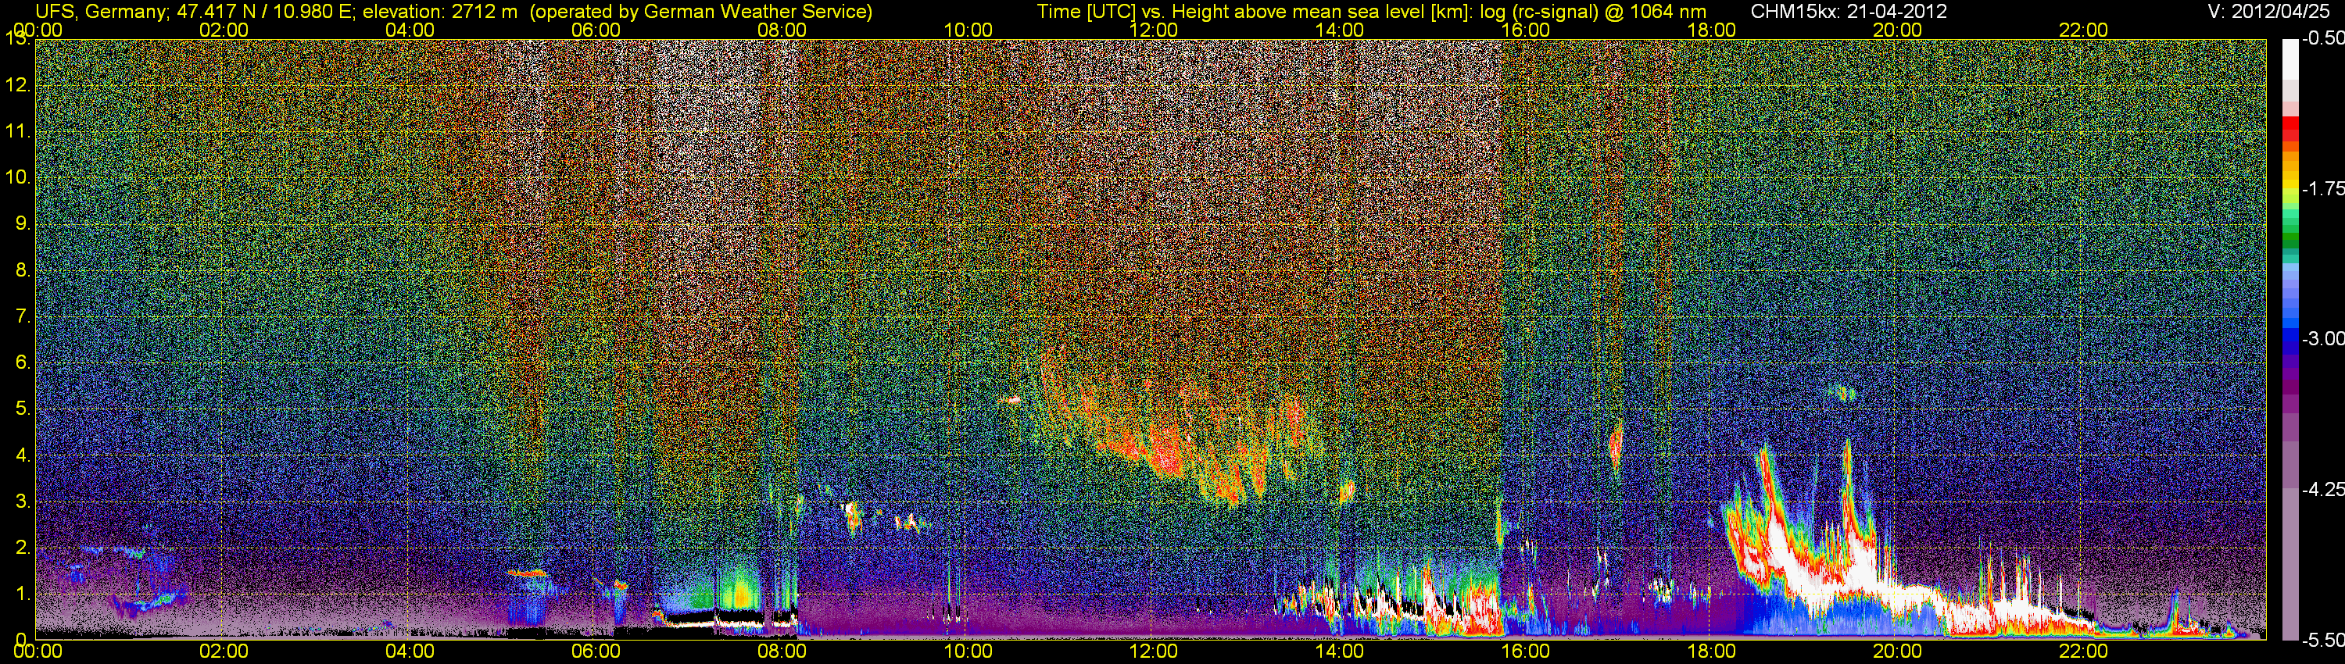Screen dimensions: 2345x664
Task: Click the 10 km height axis label
Action: pyautogui.click(x=18, y=177)
